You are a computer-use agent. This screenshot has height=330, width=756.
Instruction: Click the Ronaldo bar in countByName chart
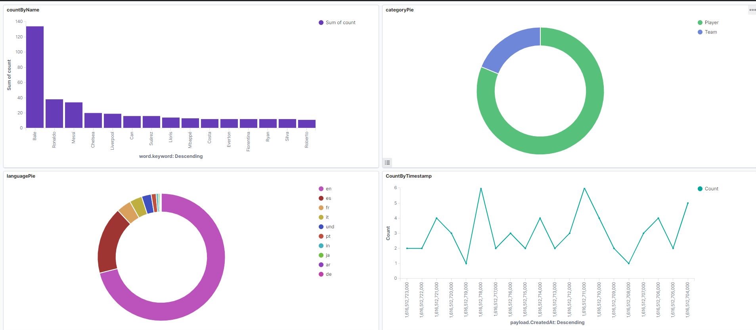[x=54, y=114]
